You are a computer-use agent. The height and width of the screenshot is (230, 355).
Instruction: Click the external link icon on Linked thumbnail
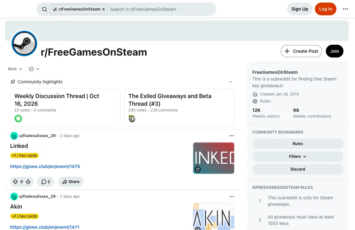198,169
